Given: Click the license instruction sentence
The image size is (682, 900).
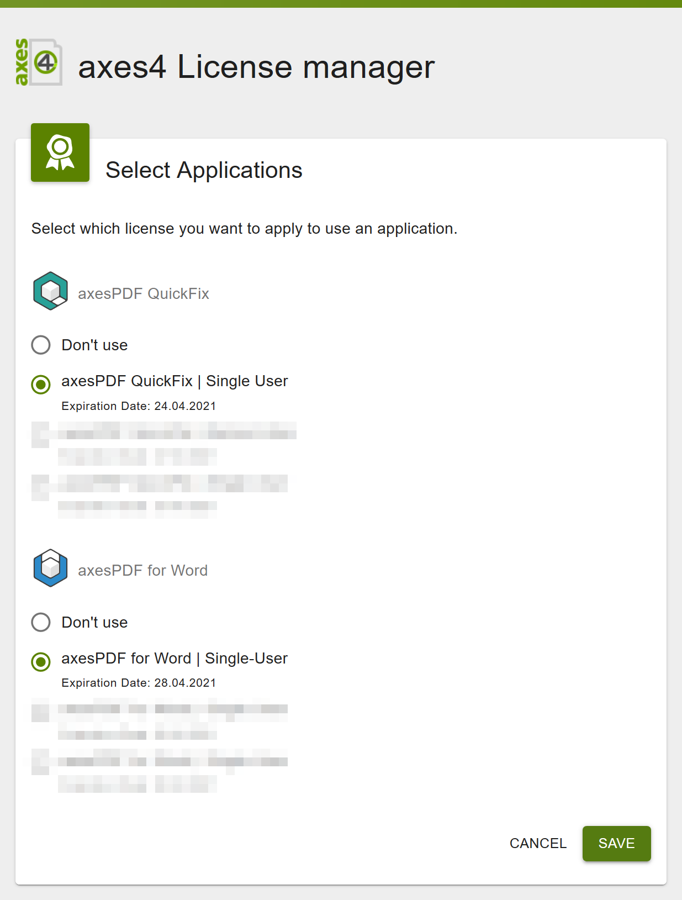Looking at the screenshot, I should click(x=244, y=229).
